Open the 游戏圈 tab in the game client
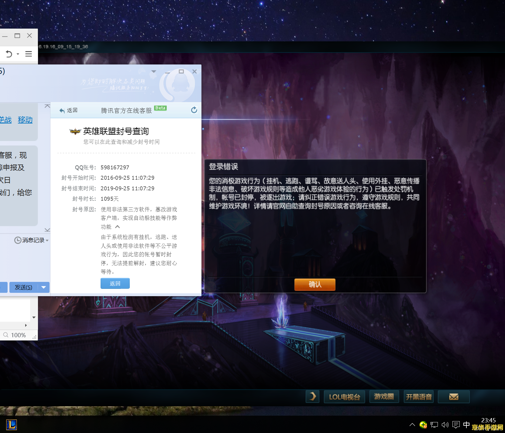The width and height of the screenshot is (505, 433). [384, 397]
